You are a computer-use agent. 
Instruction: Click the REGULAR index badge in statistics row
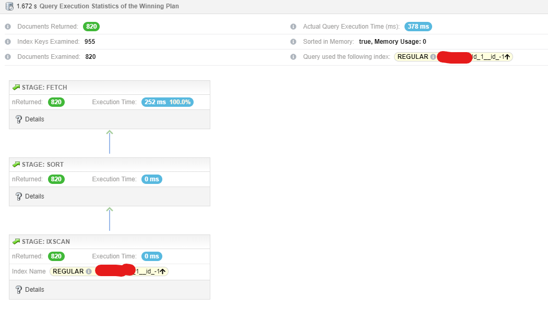point(454,57)
